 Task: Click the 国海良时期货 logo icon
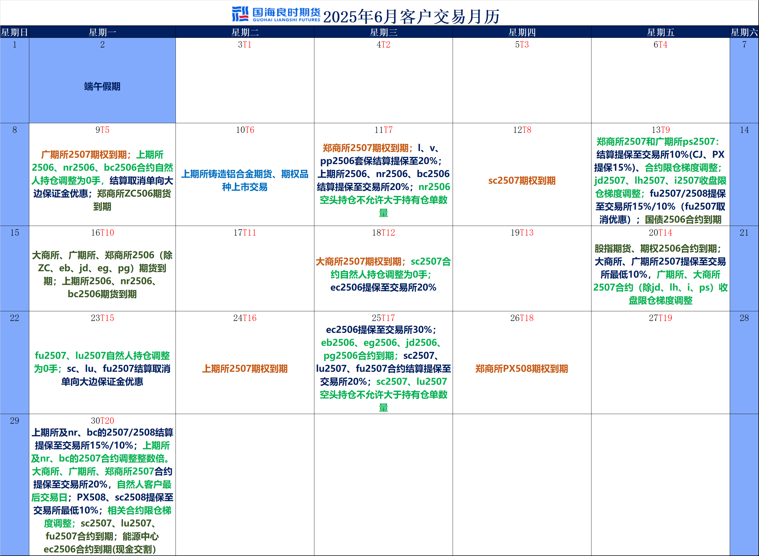point(240,14)
